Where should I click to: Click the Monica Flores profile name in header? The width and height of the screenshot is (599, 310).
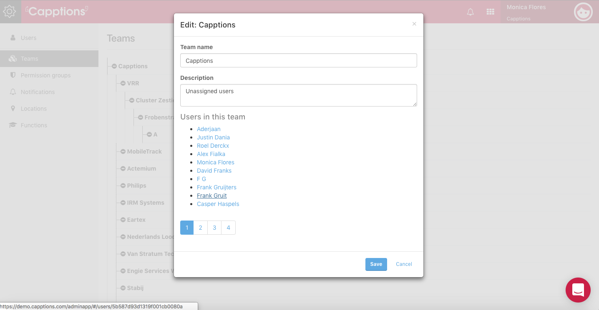(x=526, y=7)
